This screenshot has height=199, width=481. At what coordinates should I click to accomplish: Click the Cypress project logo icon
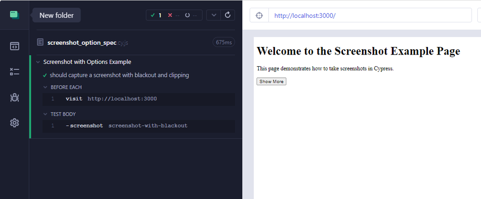coord(15,15)
